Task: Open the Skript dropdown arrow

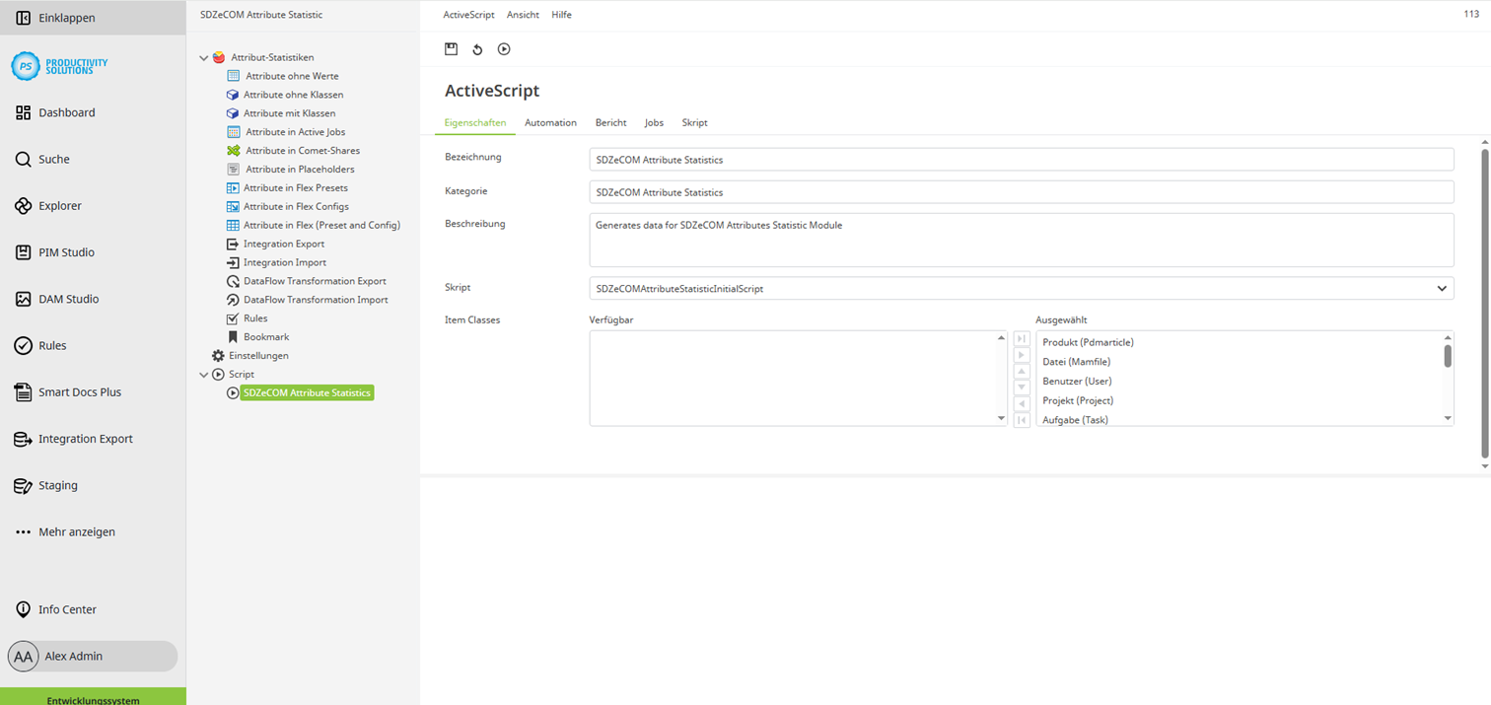Action: point(1442,289)
